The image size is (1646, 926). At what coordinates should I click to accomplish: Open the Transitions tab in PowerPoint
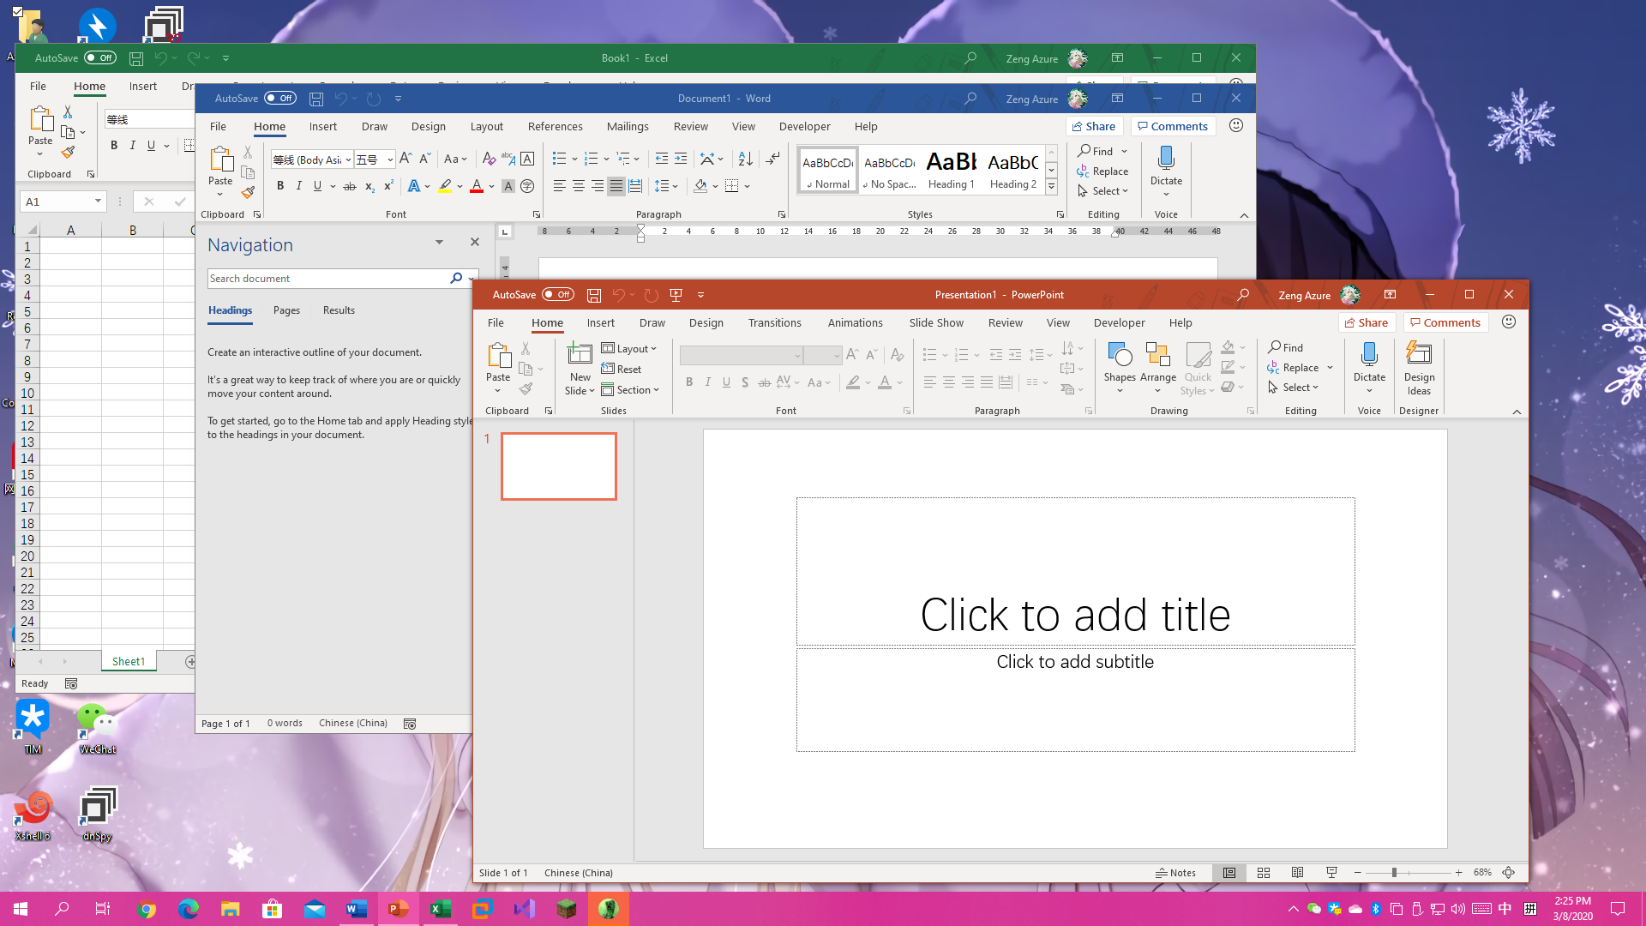pyautogui.click(x=774, y=322)
